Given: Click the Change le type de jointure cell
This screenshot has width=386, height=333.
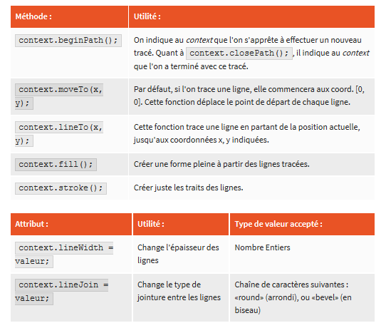Looking at the screenshot, I should point(179,291).
